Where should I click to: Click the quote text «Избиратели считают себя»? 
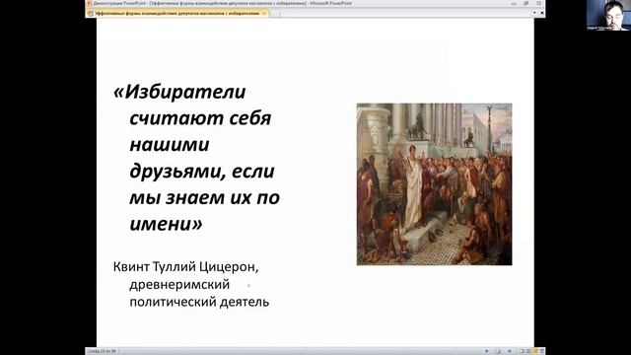(192, 105)
